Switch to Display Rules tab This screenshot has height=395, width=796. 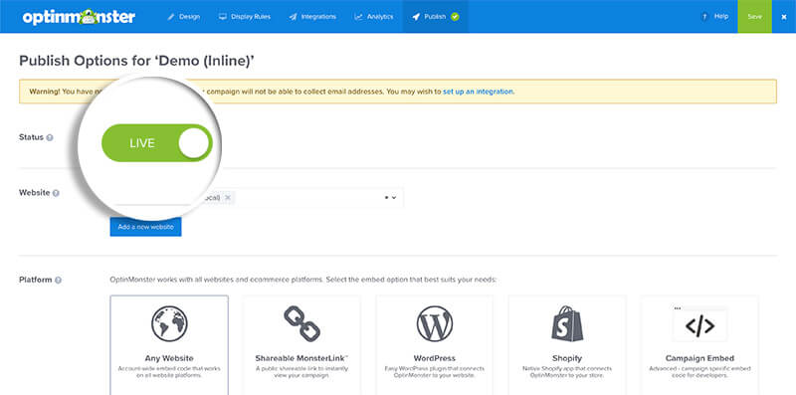[245, 17]
